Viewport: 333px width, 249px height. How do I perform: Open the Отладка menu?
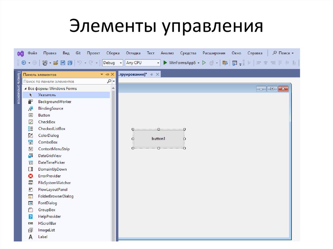(x=133, y=53)
